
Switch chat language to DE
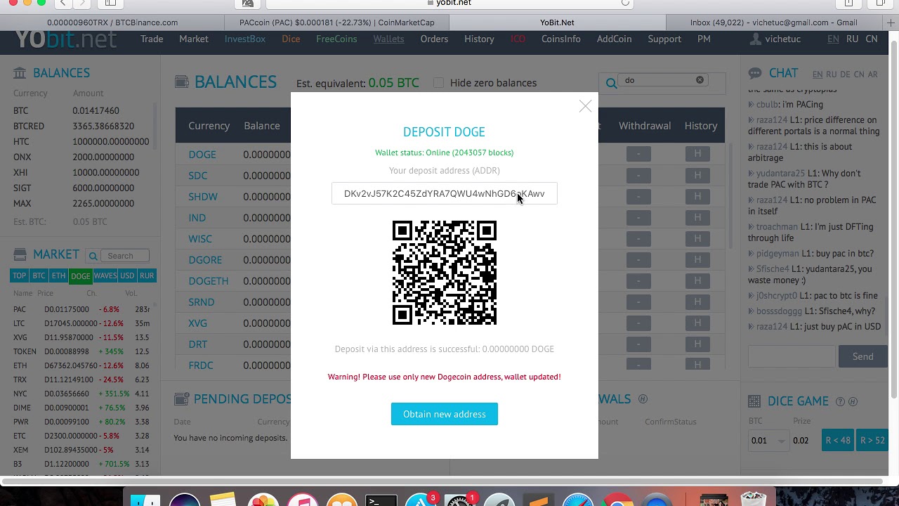click(845, 74)
